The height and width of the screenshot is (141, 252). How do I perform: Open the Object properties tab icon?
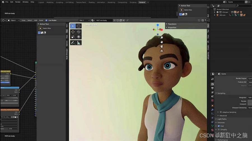click(212, 106)
